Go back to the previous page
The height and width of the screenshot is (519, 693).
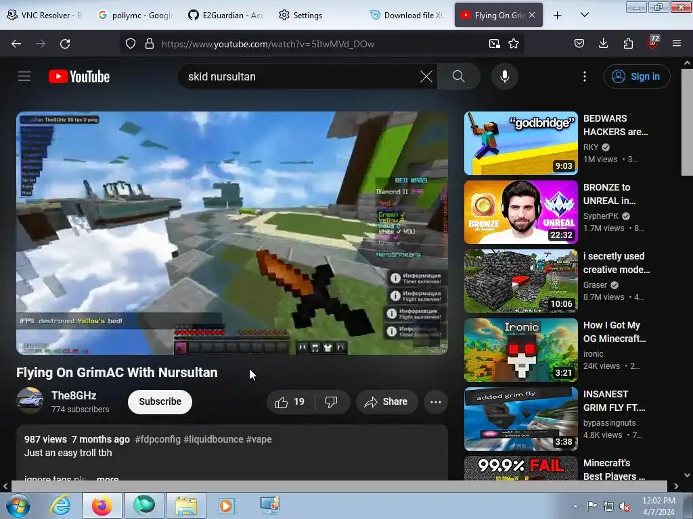tap(16, 44)
